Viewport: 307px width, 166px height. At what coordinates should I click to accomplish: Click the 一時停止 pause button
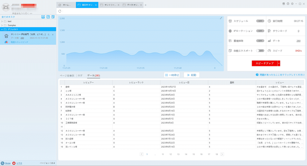172,75
